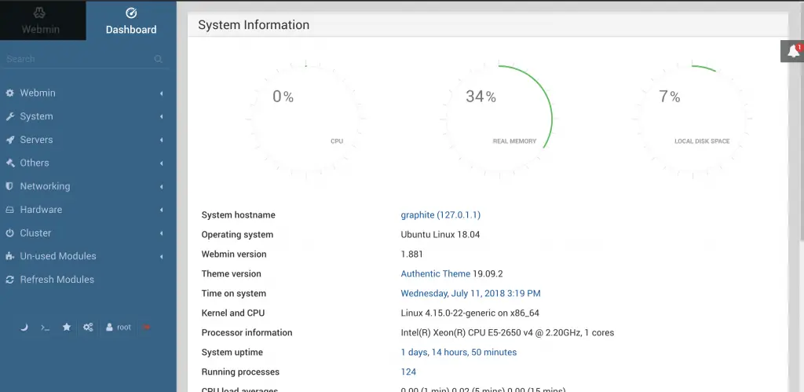Expand the Hardware sidebar section

(x=41, y=210)
